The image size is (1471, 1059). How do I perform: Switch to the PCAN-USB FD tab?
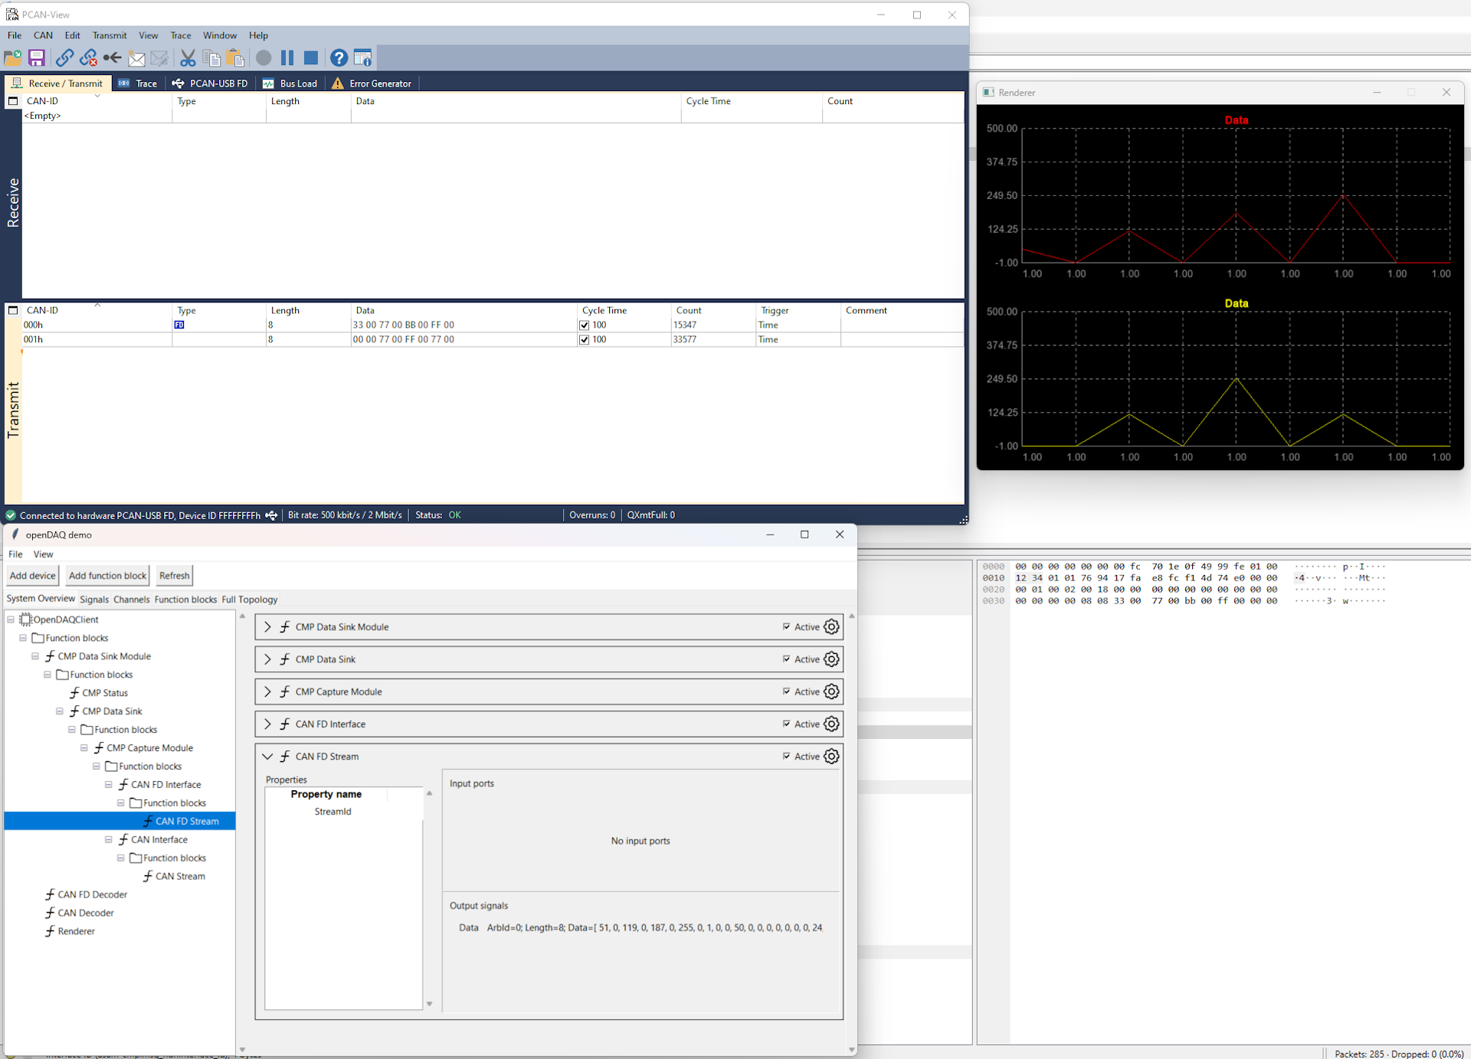(x=210, y=83)
